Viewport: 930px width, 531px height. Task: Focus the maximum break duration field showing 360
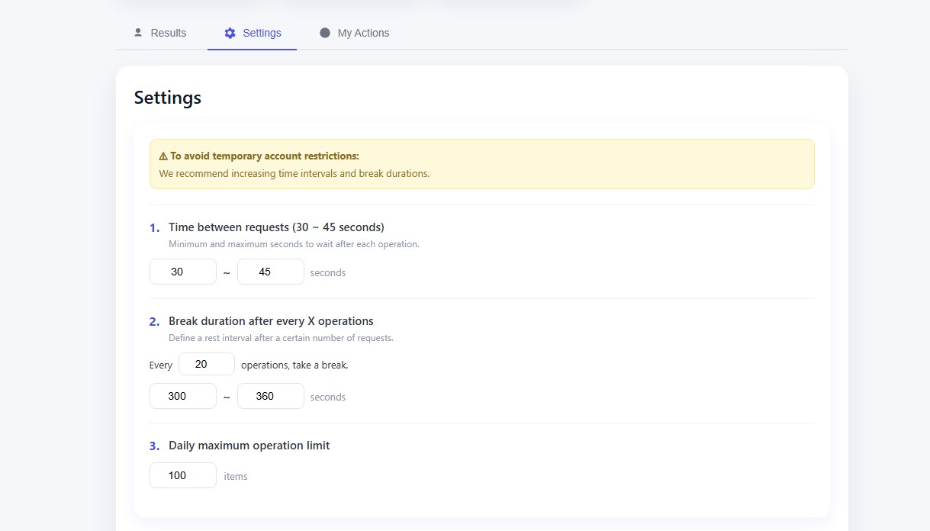270,396
